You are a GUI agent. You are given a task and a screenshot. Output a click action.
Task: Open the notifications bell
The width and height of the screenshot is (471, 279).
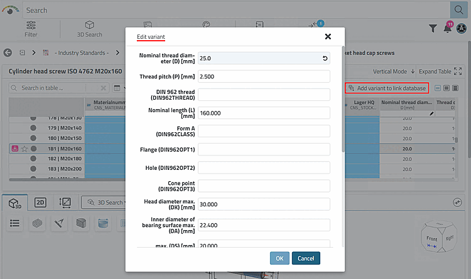448,28
